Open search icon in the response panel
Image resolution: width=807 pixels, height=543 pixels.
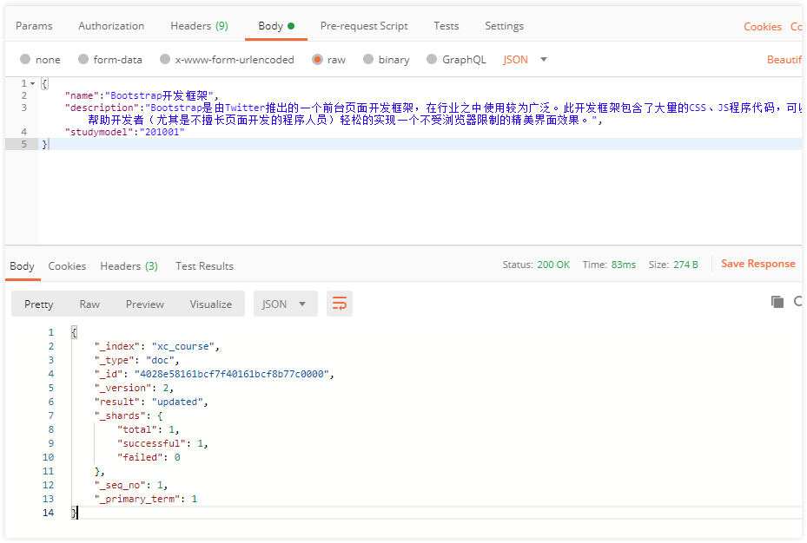click(x=798, y=302)
